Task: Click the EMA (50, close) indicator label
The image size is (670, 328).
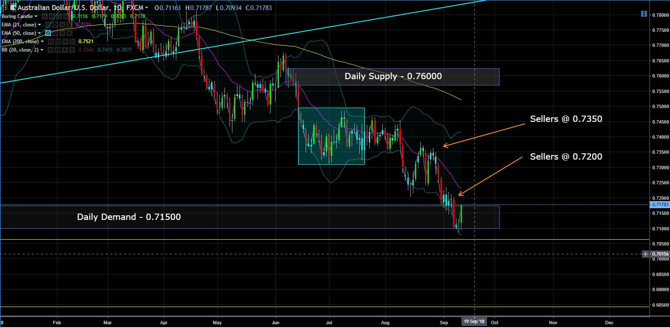Action: point(19,33)
